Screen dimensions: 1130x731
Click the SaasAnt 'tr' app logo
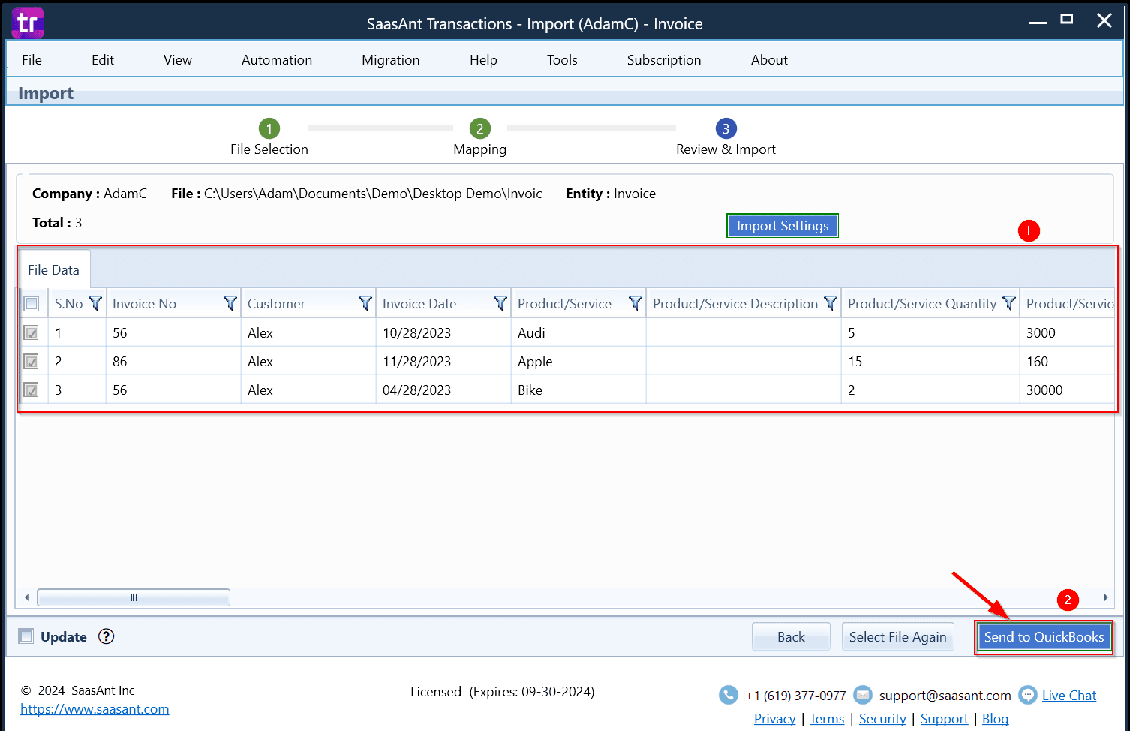28,23
